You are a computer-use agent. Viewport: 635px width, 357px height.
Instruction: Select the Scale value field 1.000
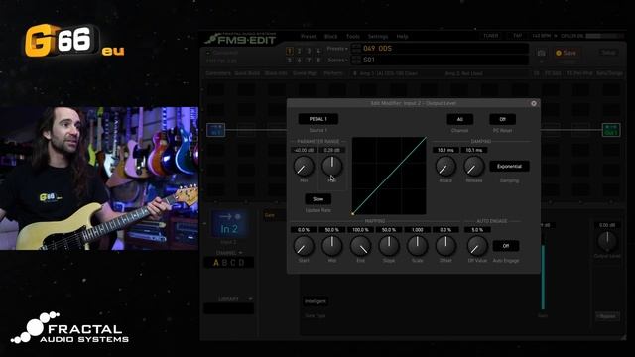417,230
